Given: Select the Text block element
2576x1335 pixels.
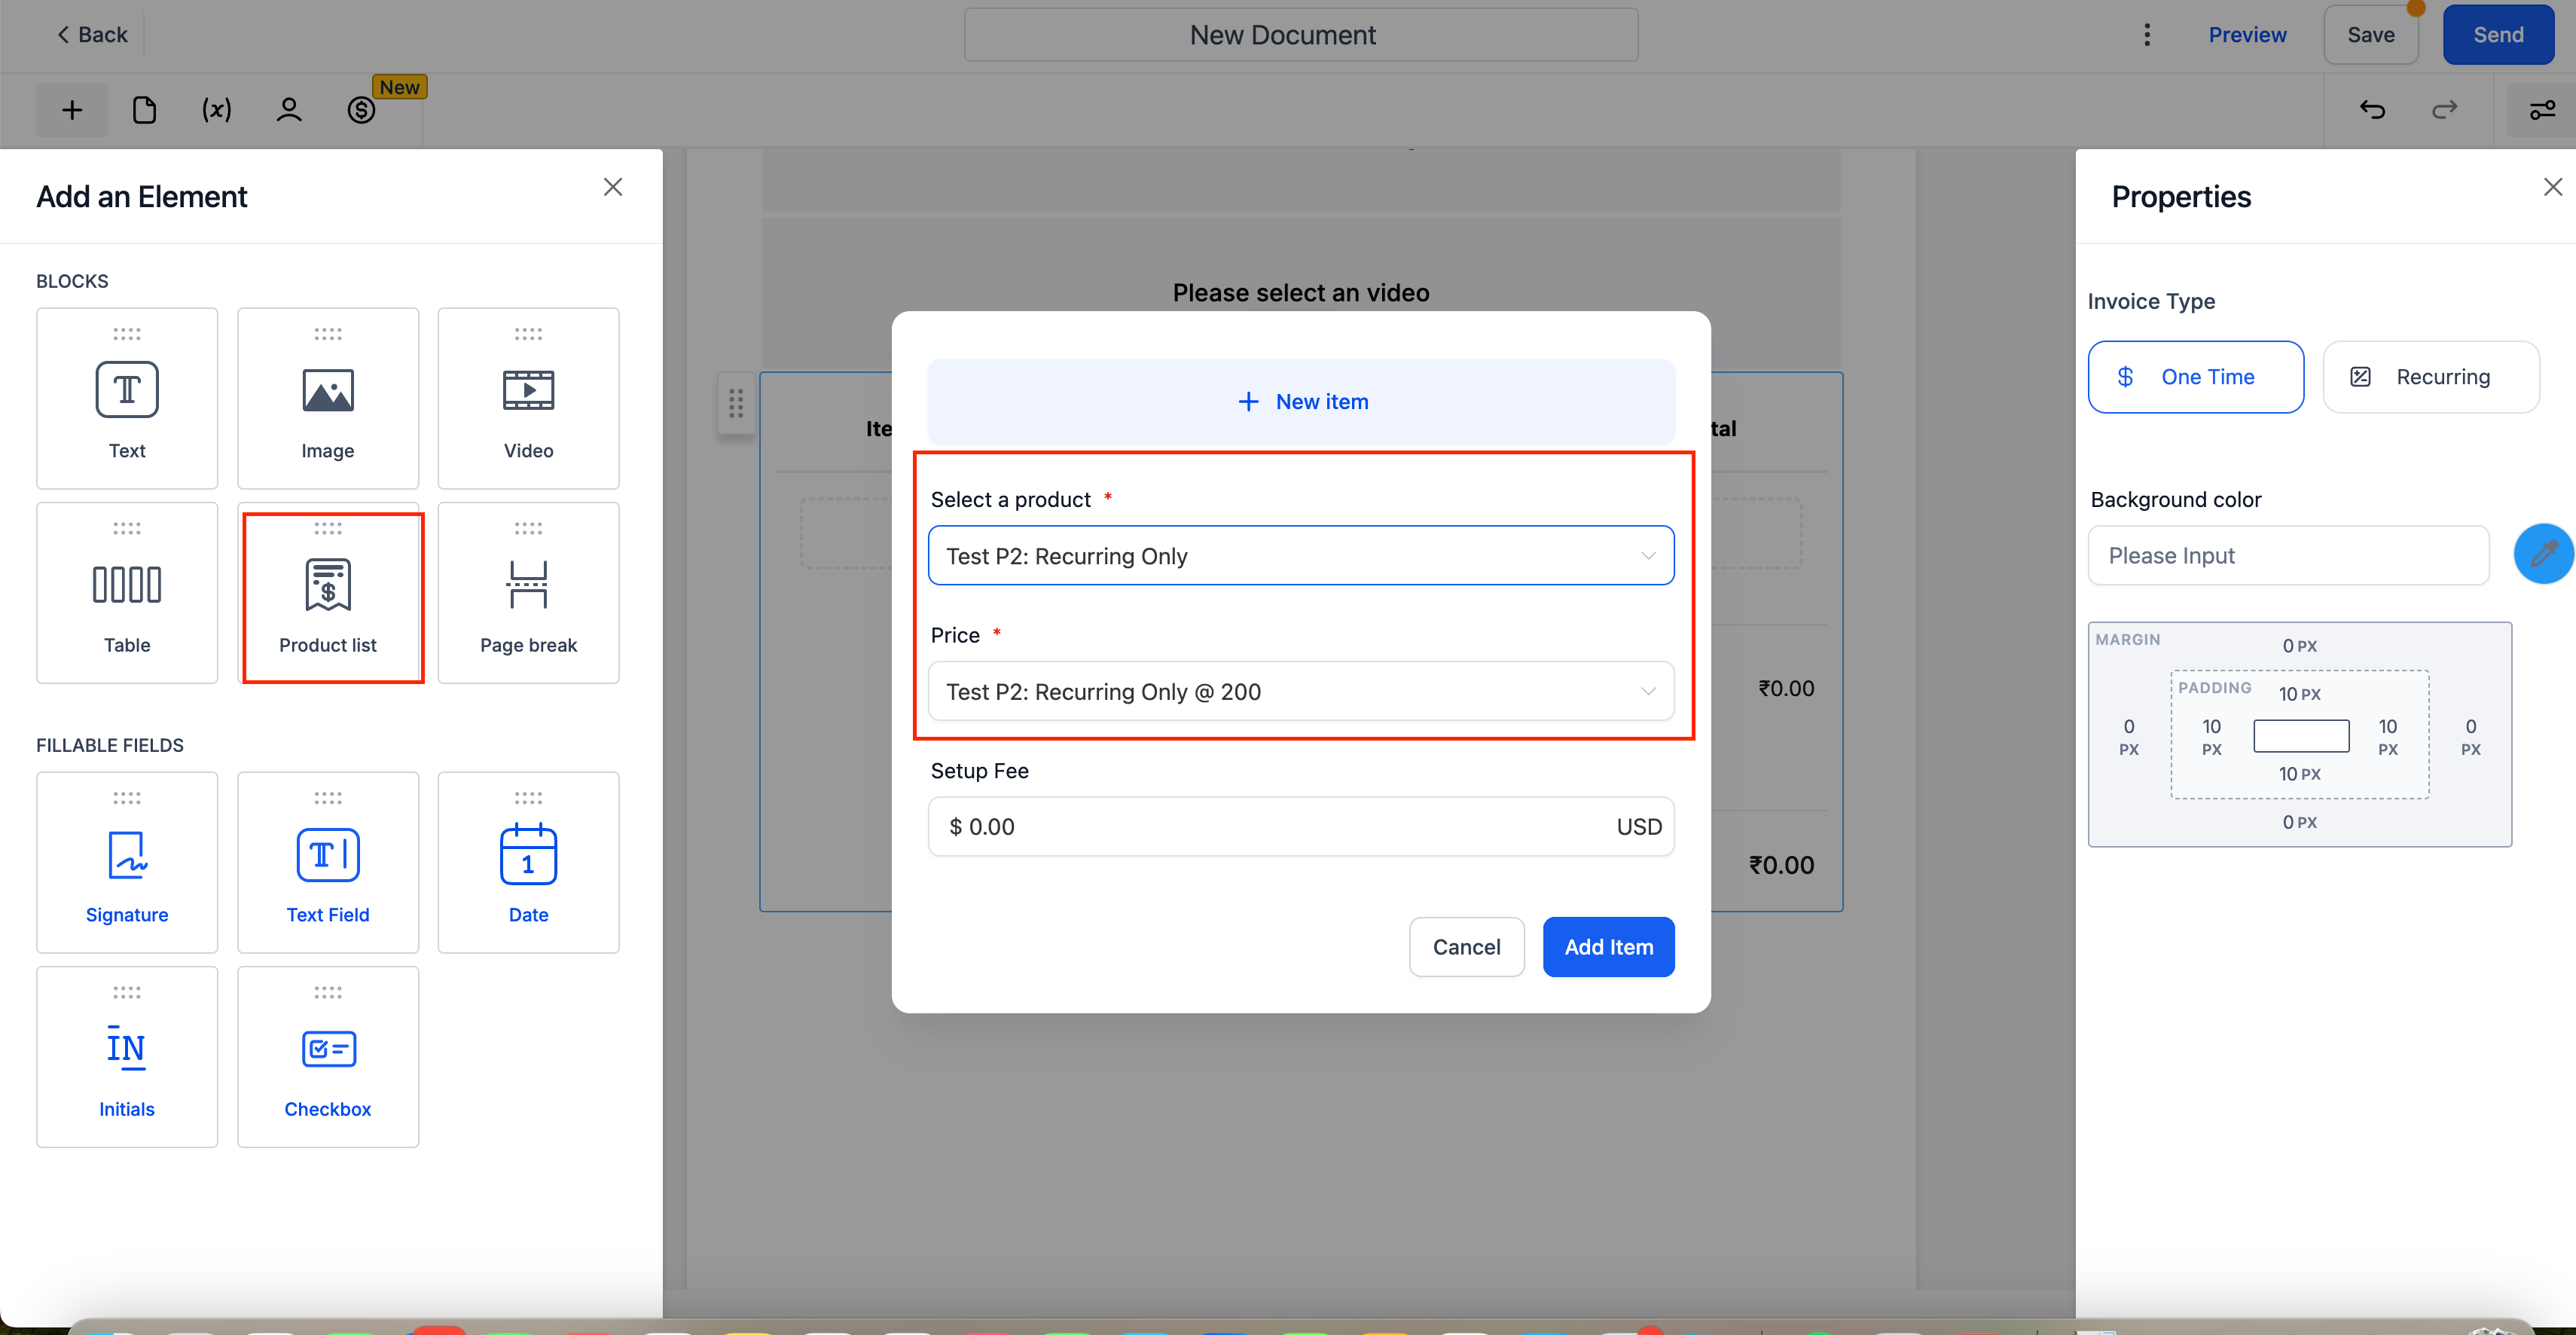Looking at the screenshot, I should tap(127, 398).
